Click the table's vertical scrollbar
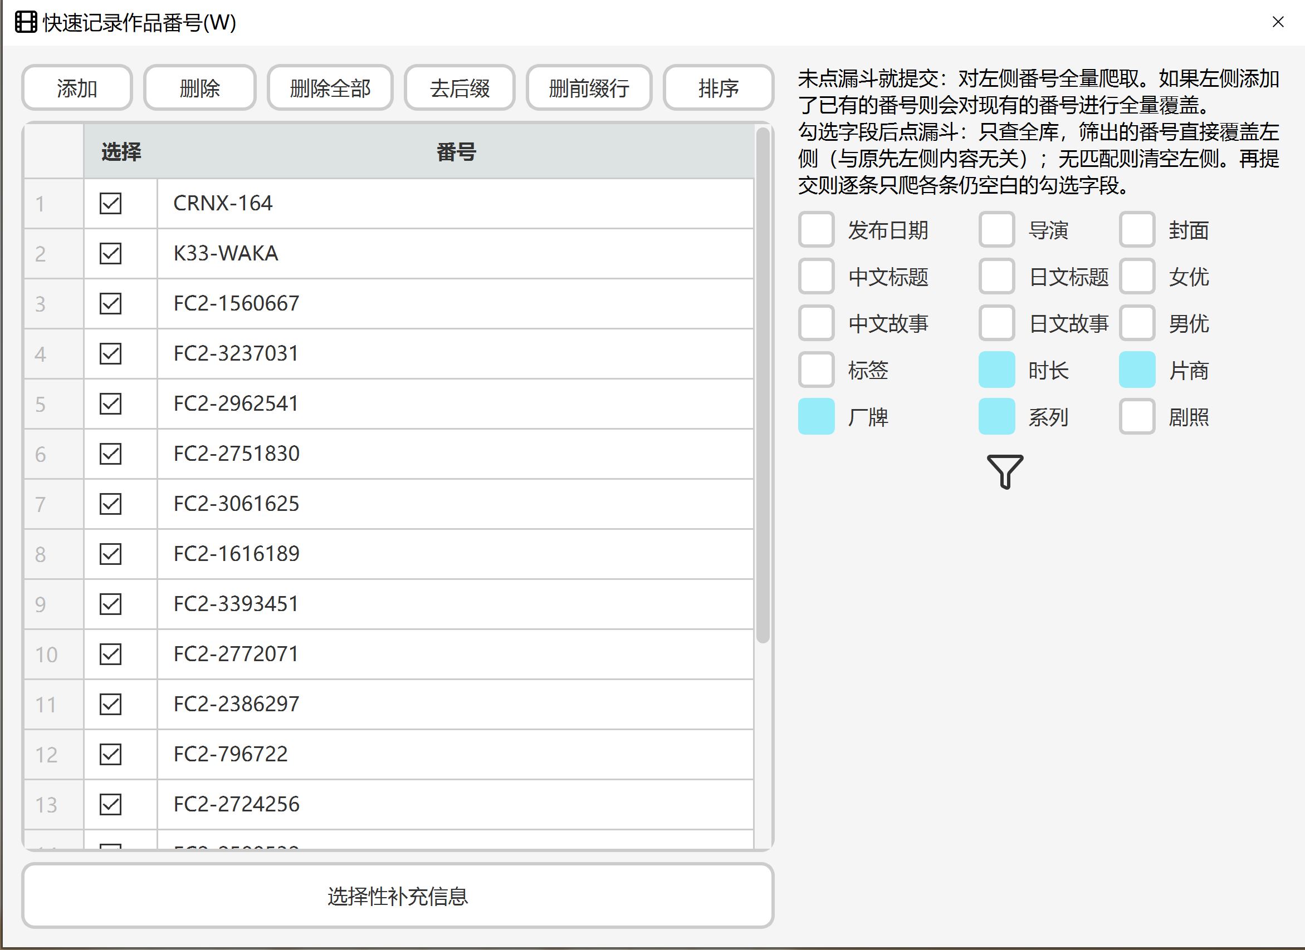This screenshot has width=1305, height=950. click(x=763, y=385)
